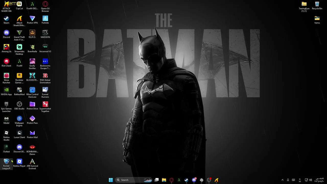Select the Backrooms Escape T... desktop icon

(45, 64)
